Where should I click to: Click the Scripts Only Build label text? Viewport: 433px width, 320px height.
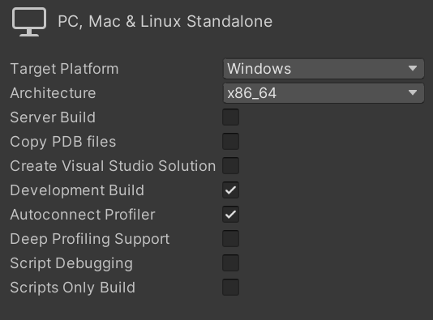point(73,288)
